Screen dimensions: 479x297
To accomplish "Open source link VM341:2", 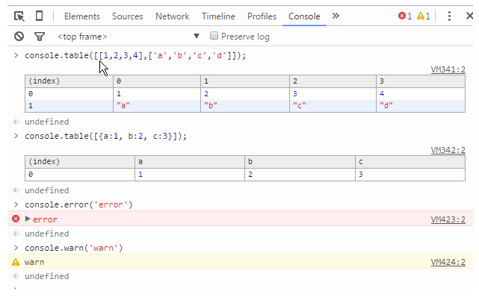I will pyautogui.click(x=448, y=69).
